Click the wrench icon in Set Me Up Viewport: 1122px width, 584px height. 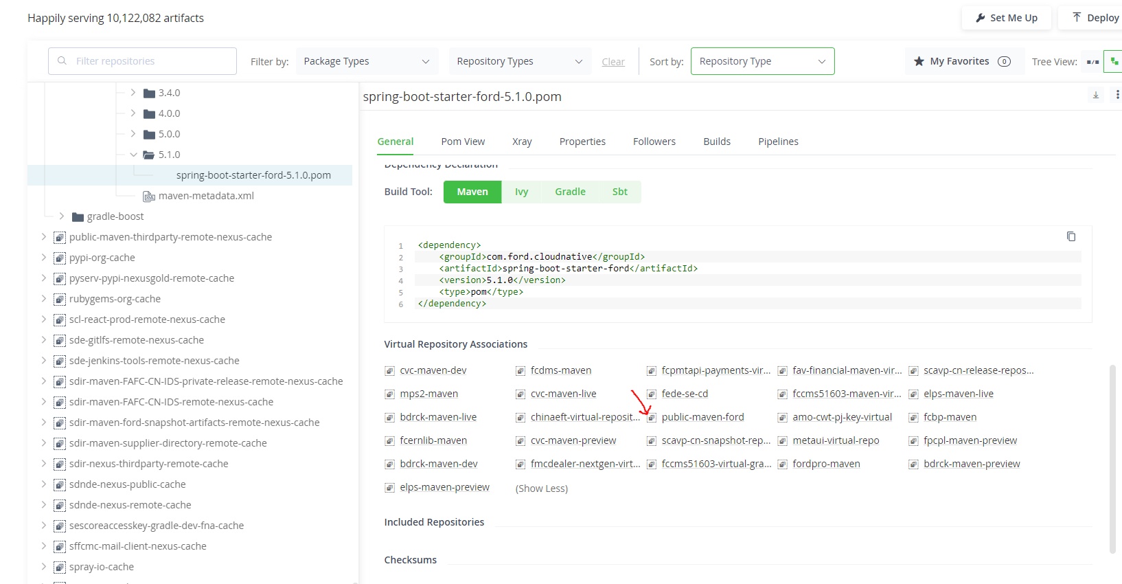[x=981, y=18]
